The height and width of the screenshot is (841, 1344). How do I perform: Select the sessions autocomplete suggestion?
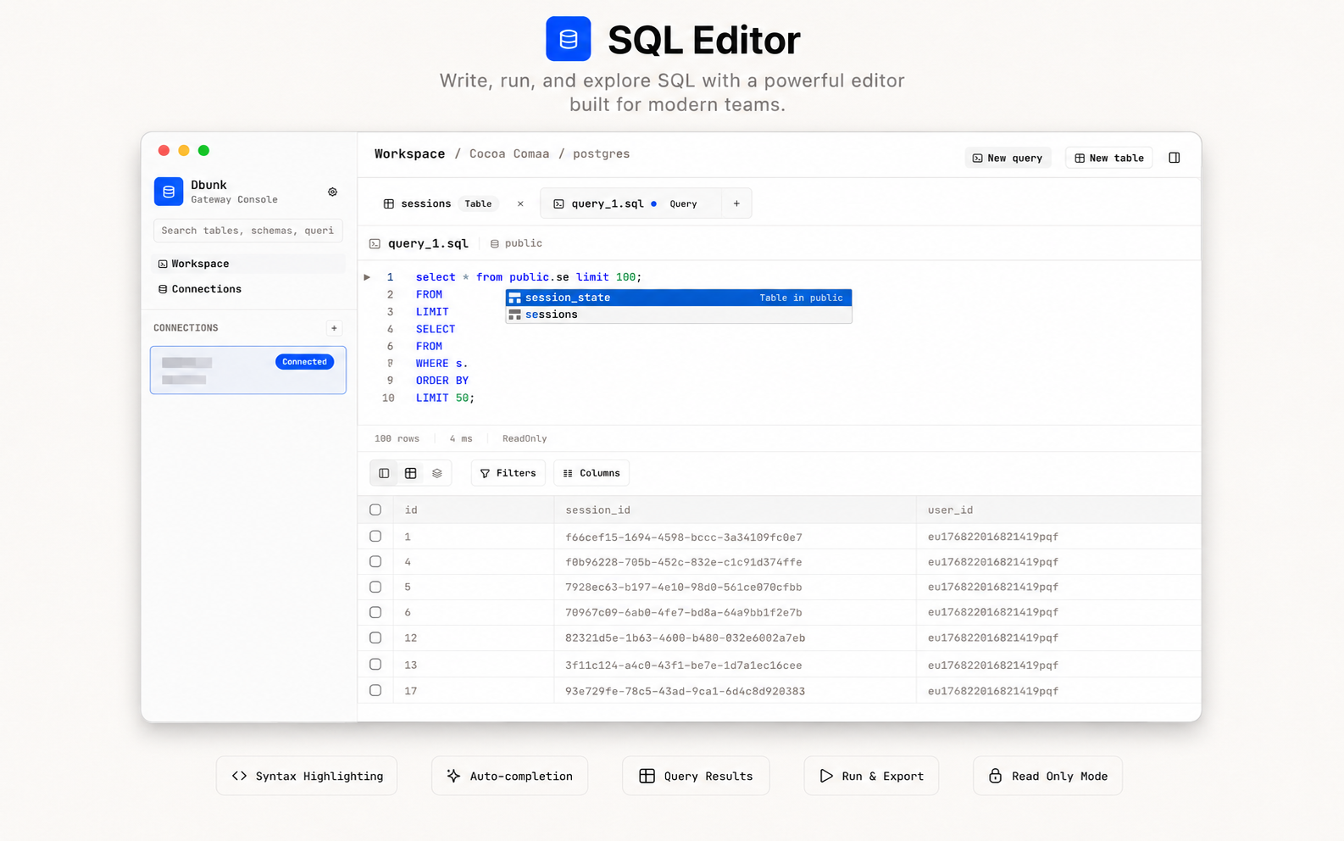[679, 315]
